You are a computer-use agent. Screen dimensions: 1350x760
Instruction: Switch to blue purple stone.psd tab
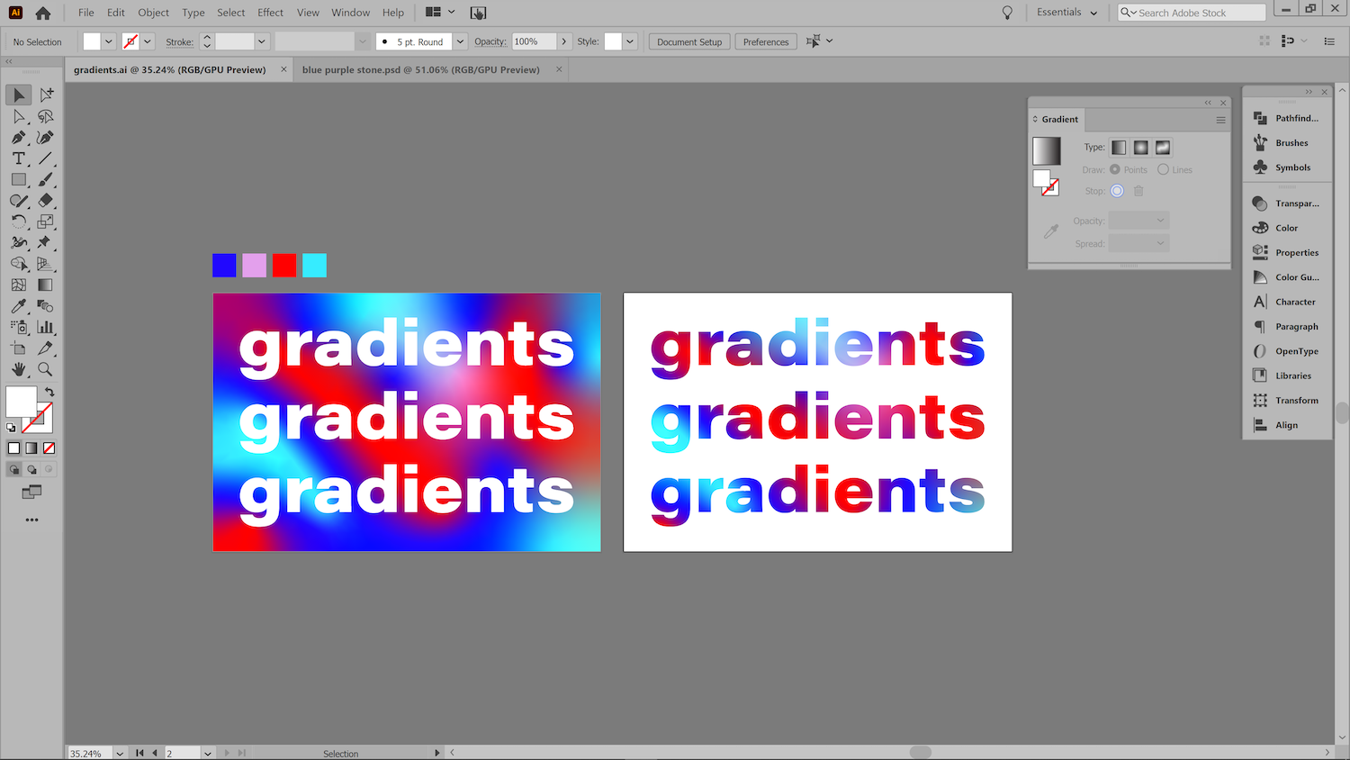click(x=421, y=69)
